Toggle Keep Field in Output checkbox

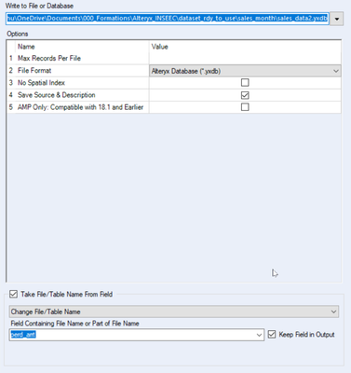[272, 335]
